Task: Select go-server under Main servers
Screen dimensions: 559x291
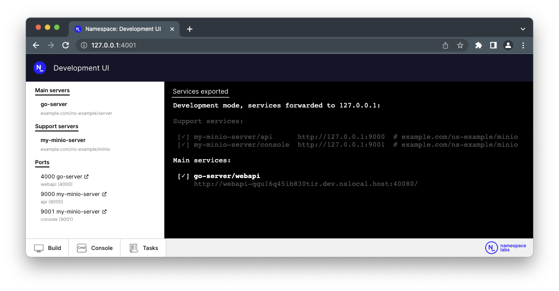Action: (54, 104)
